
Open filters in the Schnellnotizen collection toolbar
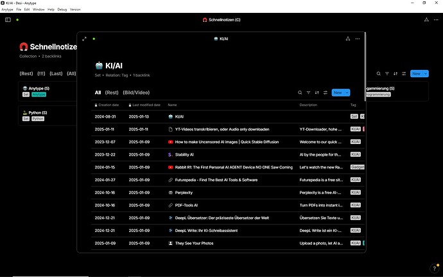387,73
